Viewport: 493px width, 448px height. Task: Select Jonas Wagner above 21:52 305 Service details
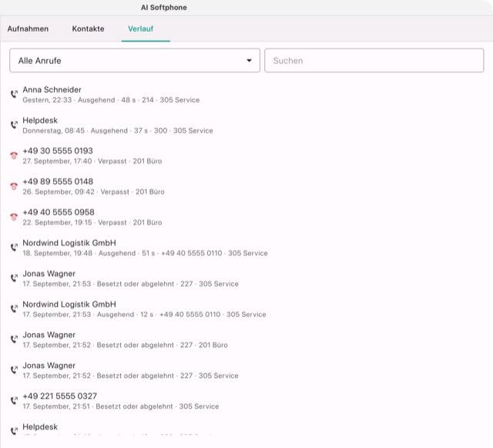(49, 365)
